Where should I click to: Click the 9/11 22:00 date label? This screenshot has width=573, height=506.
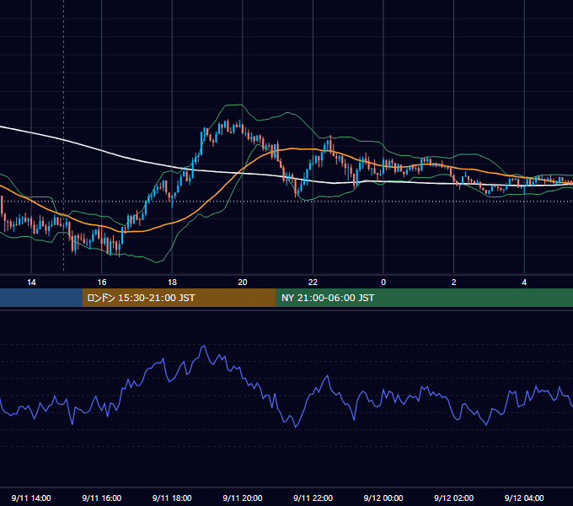(313, 498)
